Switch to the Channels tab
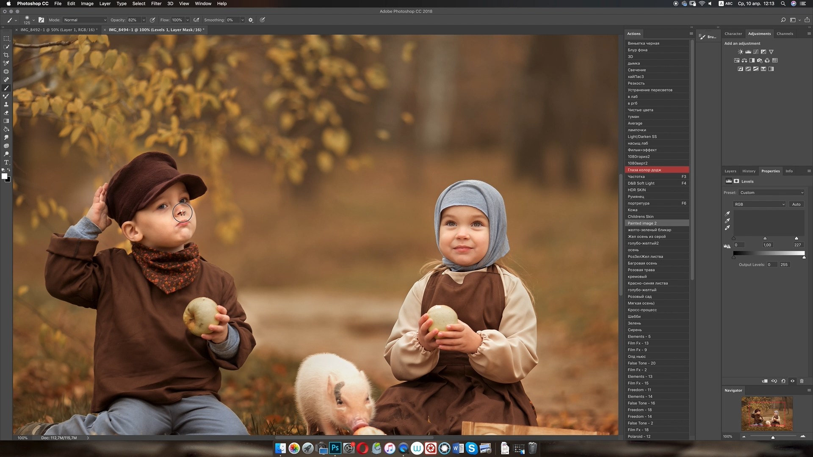This screenshot has width=813, height=457. 785,34
